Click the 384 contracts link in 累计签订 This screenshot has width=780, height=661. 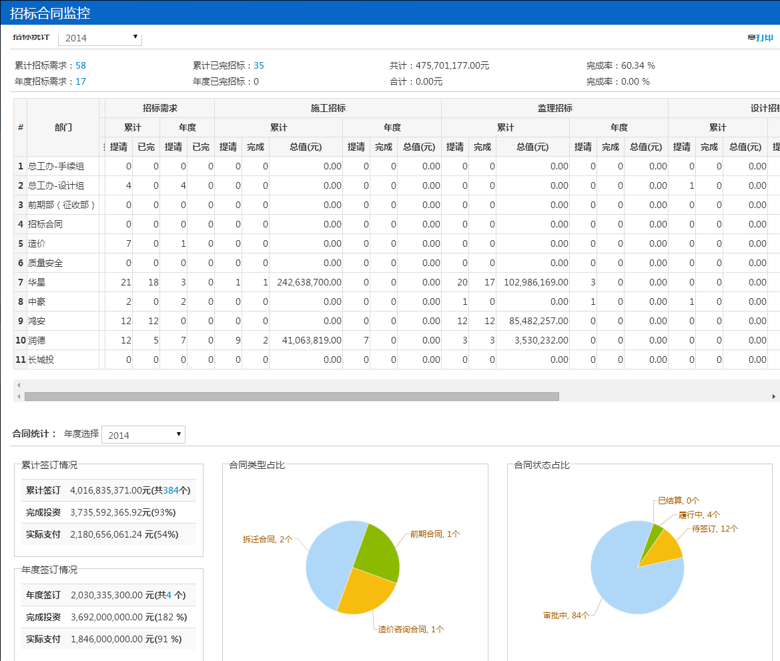(x=171, y=490)
